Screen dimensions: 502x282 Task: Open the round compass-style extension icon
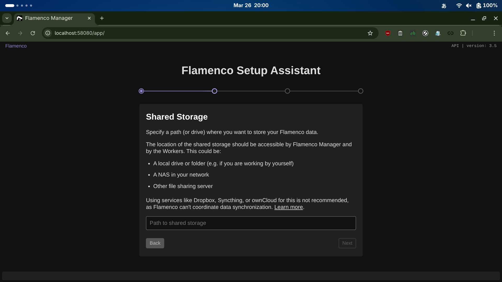pos(425,33)
